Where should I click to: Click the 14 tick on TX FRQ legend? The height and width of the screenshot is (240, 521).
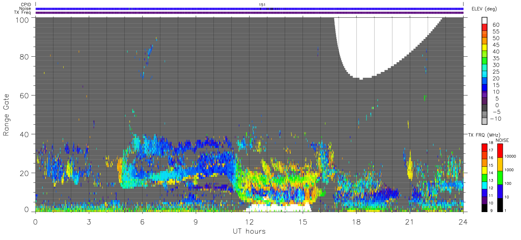(491, 173)
